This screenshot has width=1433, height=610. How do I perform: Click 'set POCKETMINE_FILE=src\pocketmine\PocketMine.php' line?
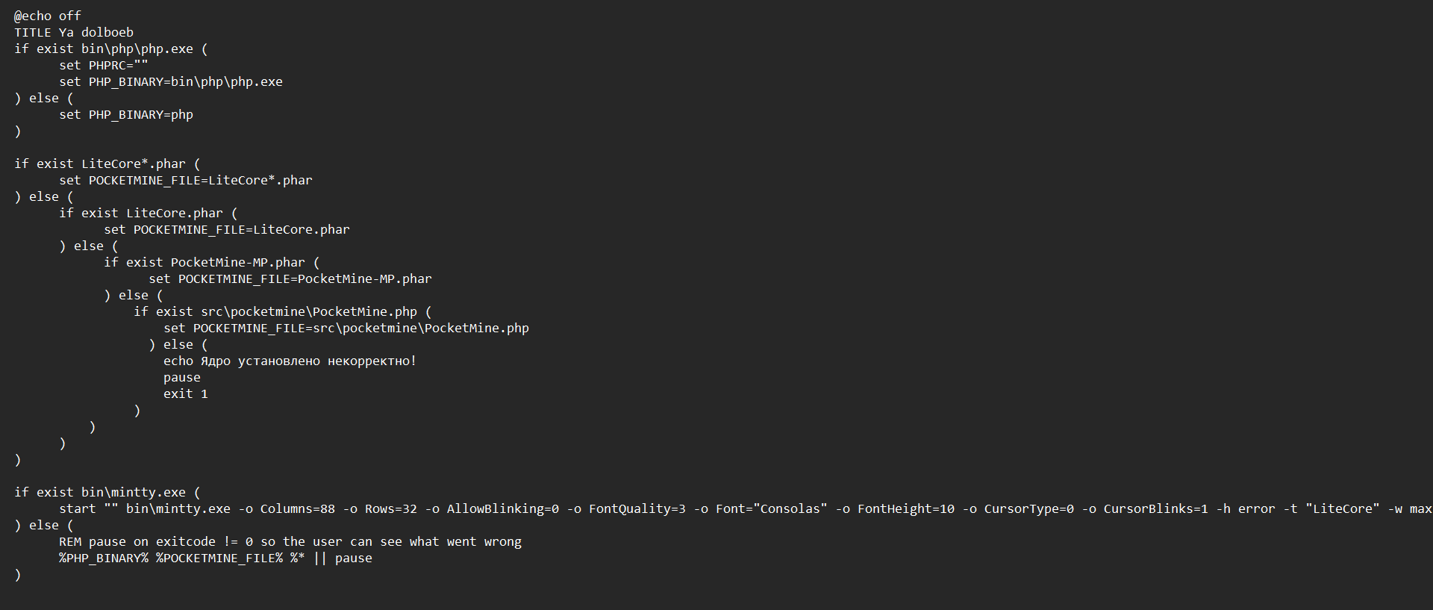click(346, 328)
